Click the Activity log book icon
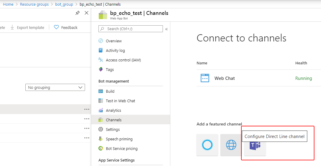 pyautogui.click(x=101, y=50)
